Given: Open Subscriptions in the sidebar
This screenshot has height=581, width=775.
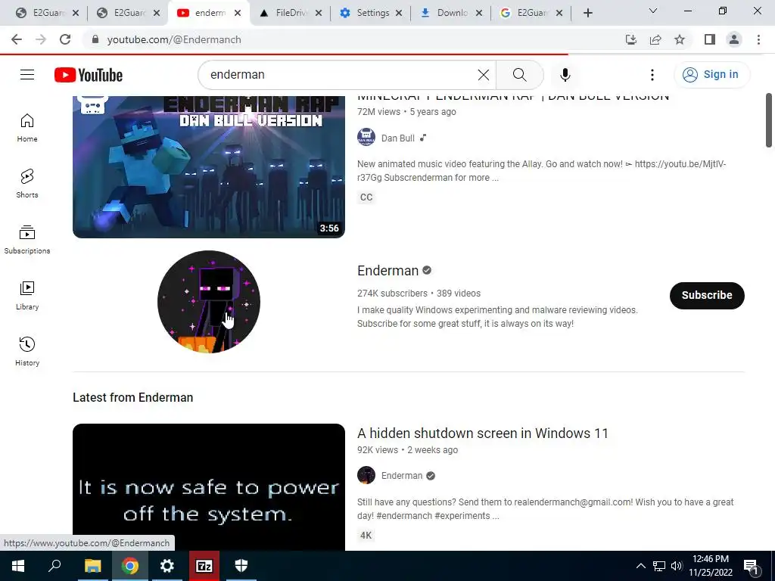Looking at the screenshot, I should [27, 240].
